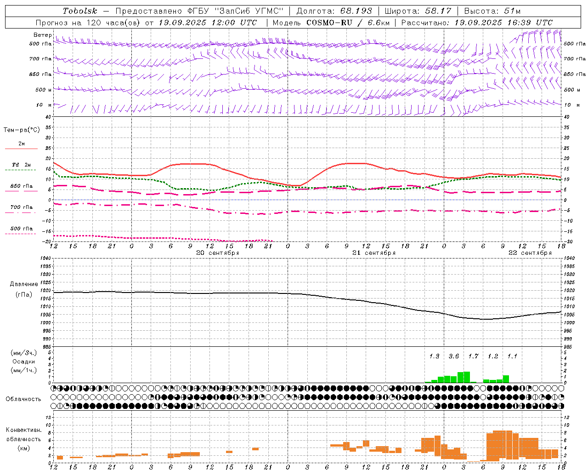Click the '700 гПа' temperature legend entry
This screenshot has width=588, height=471.
tap(21, 207)
